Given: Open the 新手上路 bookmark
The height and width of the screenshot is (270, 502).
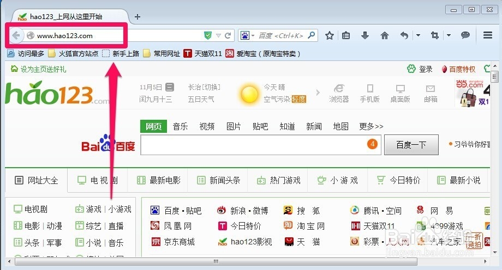Looking at the screenshot, I should [x=121, y=53].
